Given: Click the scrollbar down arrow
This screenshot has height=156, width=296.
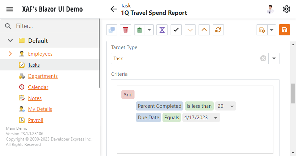Looking at the screenshot, I should (x=293, y=153).
